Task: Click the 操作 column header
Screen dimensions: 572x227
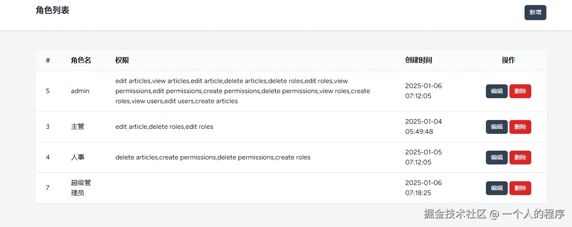Action: coord(508,60)
